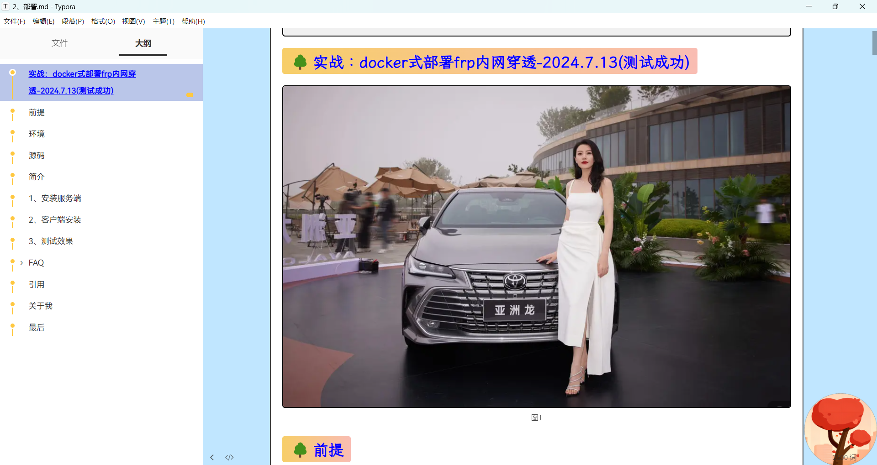This screenshot has width=877, height=465.
Task: Click the word count indicator at bottom right
Action: pyautogui.click(x=845, y=457)
